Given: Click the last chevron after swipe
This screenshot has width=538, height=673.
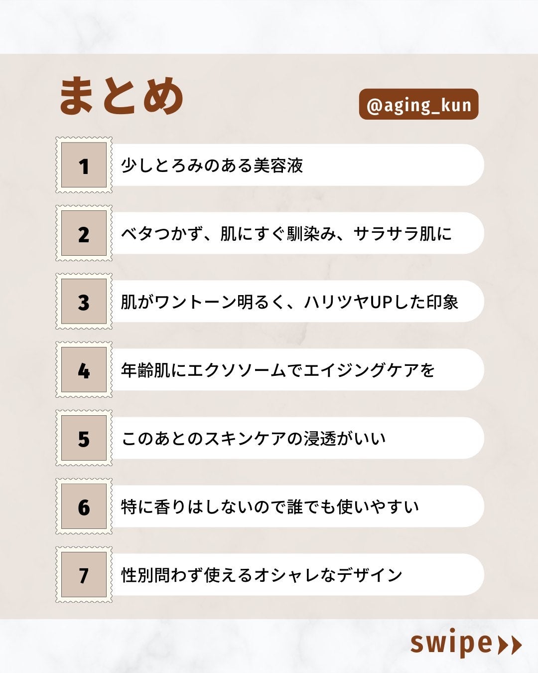Looking at the screenshot, I should [x=516, y=645].
